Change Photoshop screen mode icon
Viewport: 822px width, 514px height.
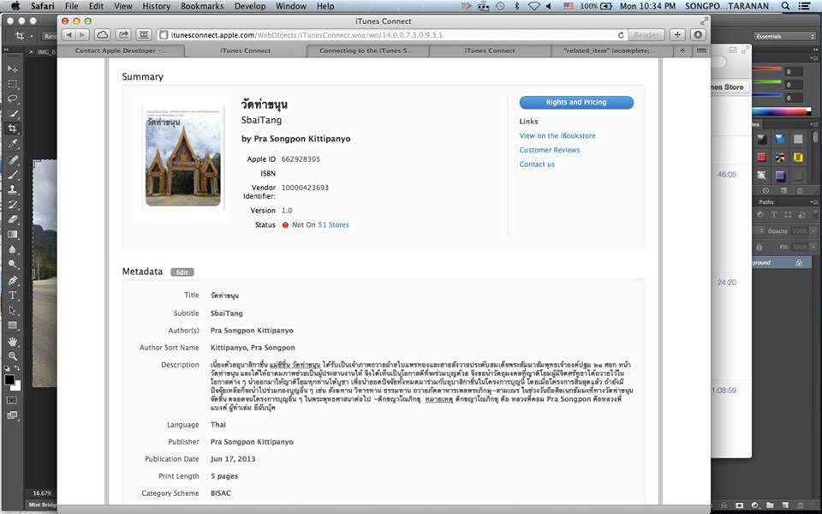pos(12,415)
